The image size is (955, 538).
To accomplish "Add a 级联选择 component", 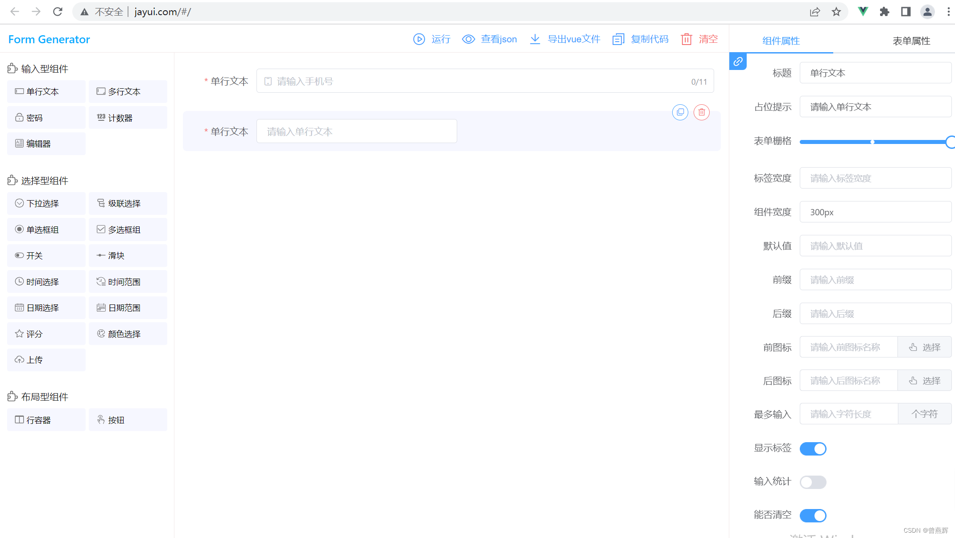I will [128, 203].
